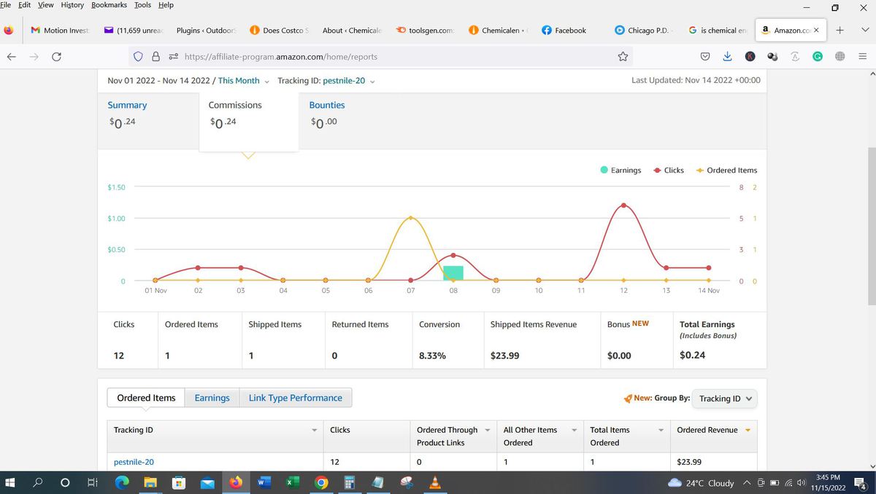The height and width of the screenshot is (494, 876).
Task: Click the Ordered Items peak on 07
Action: [x=411, y=217]
